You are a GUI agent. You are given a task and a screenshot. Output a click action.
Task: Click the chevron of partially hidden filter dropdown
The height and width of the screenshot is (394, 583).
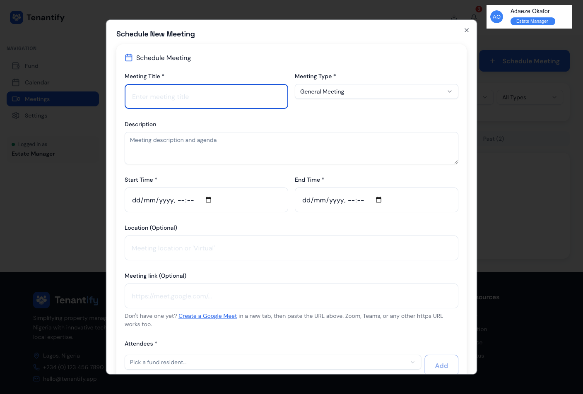click(x=485, y=97)
